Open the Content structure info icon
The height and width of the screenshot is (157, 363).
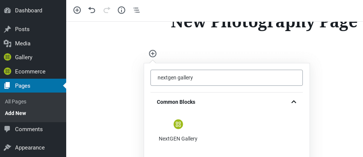[x=122, y=10]
